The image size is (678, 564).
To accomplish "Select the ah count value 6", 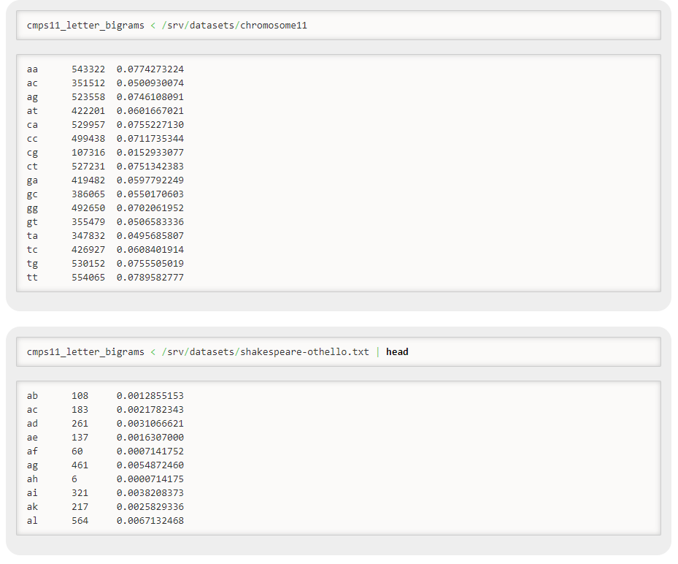I will click(77, 479).
